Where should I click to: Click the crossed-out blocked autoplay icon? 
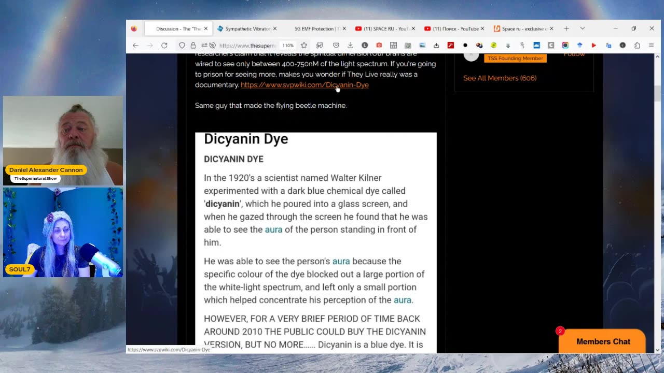(x=212, y=46)
